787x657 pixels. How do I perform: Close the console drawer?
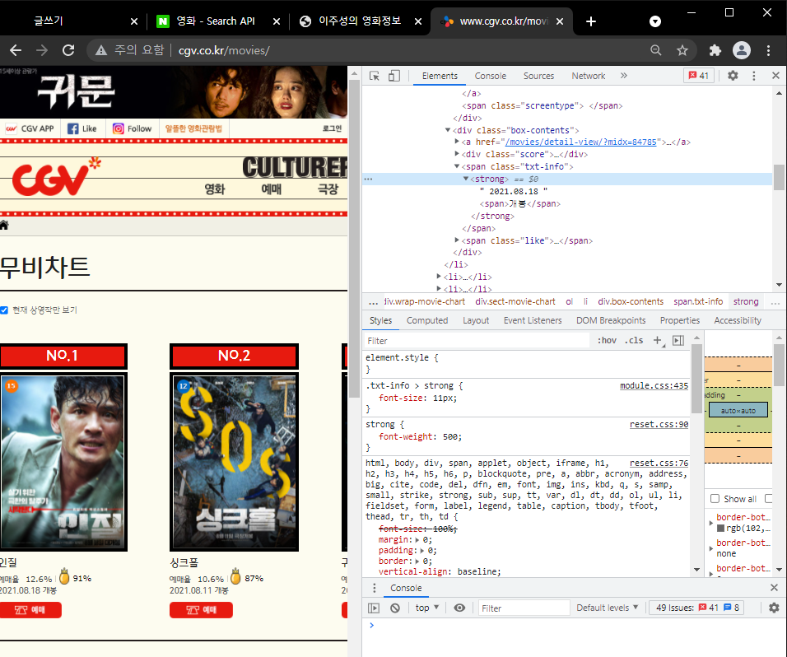tap(774, 587)
